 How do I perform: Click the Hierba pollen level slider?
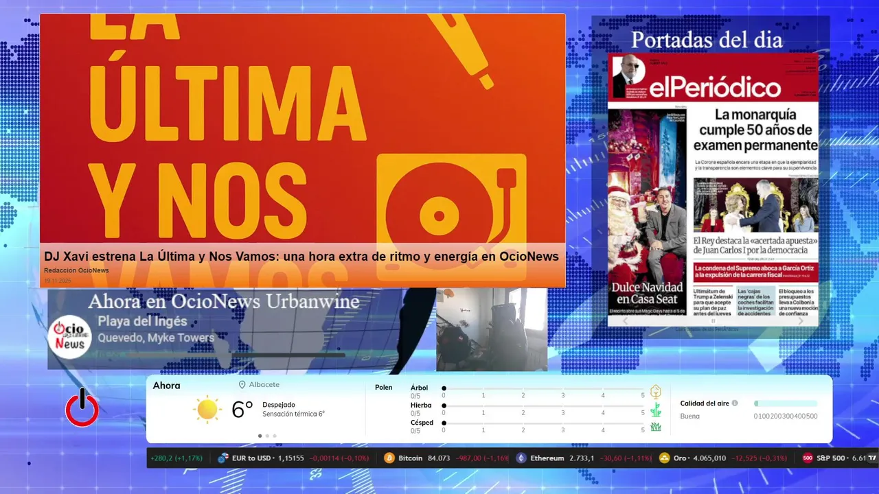(x=543, y=406)
